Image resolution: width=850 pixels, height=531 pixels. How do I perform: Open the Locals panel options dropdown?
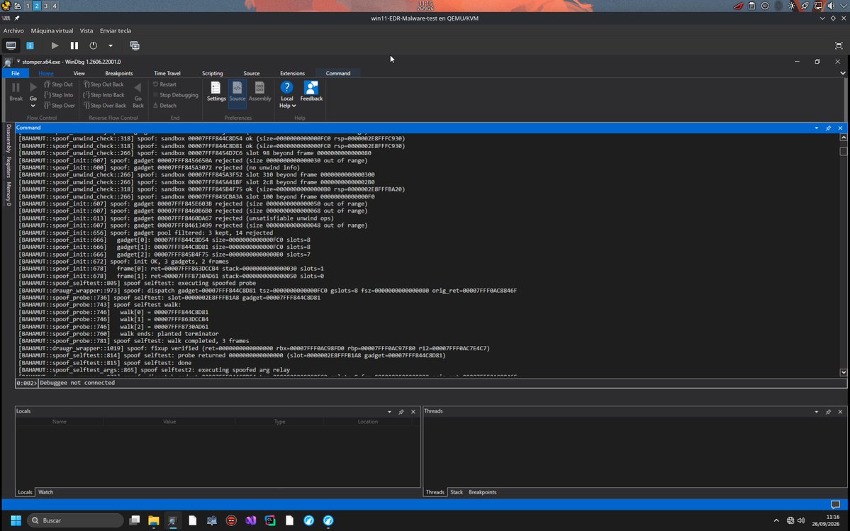pyautogui.click(x=389, y=412)
